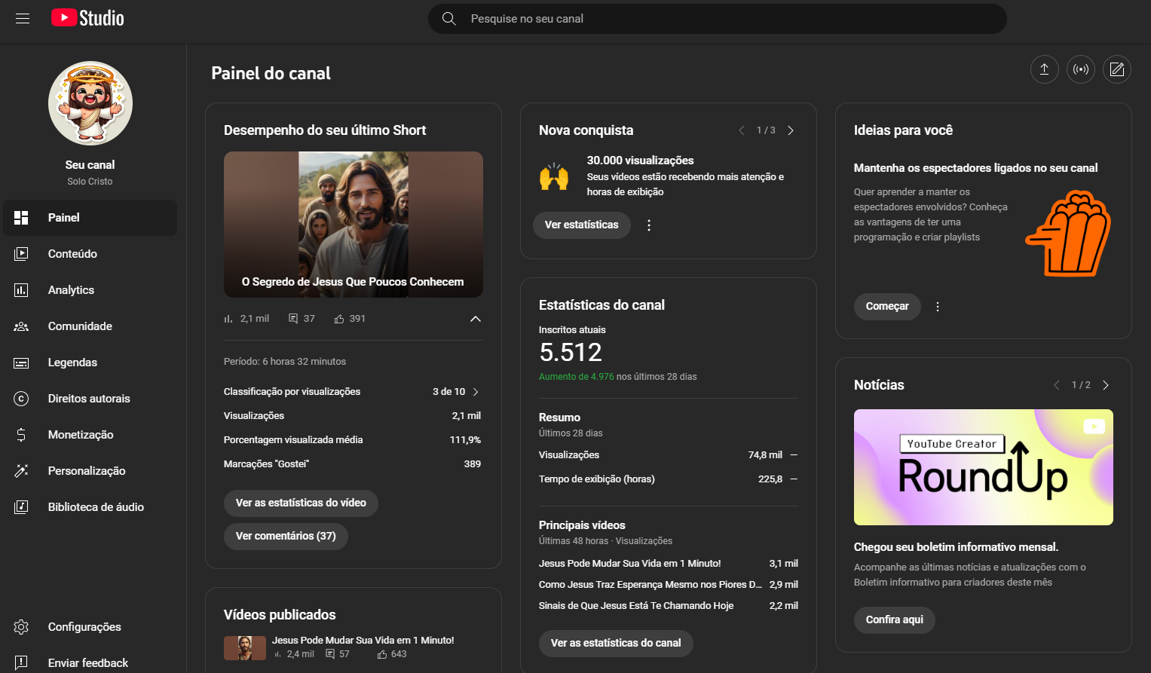This screenshot has width=1151, height=673.
Task: Click the Conteúdo sidebar icon
Action: 21,254
